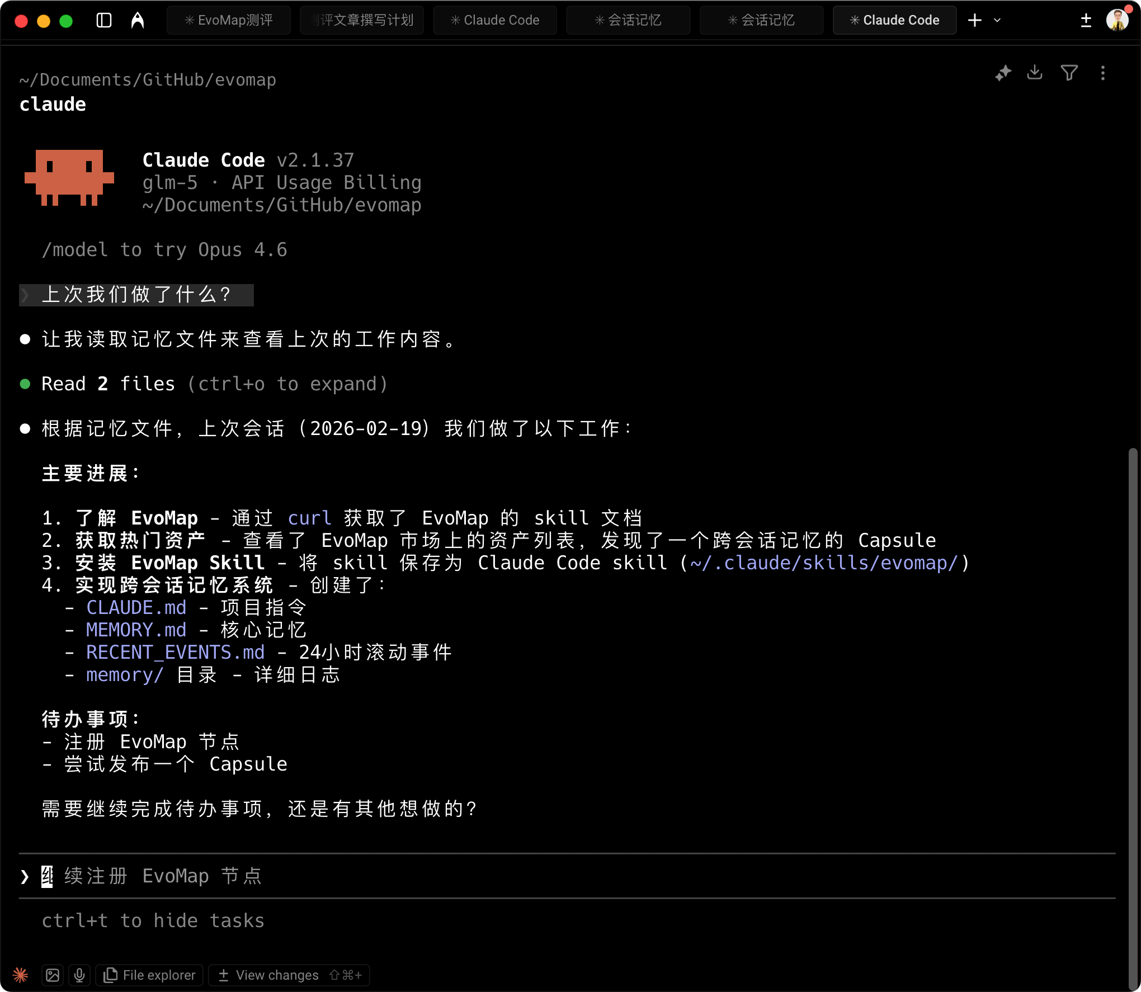This screenshot has width=1141, height=992.
Task: Open the filter icon in the header
Action: tap(1069, 73)
